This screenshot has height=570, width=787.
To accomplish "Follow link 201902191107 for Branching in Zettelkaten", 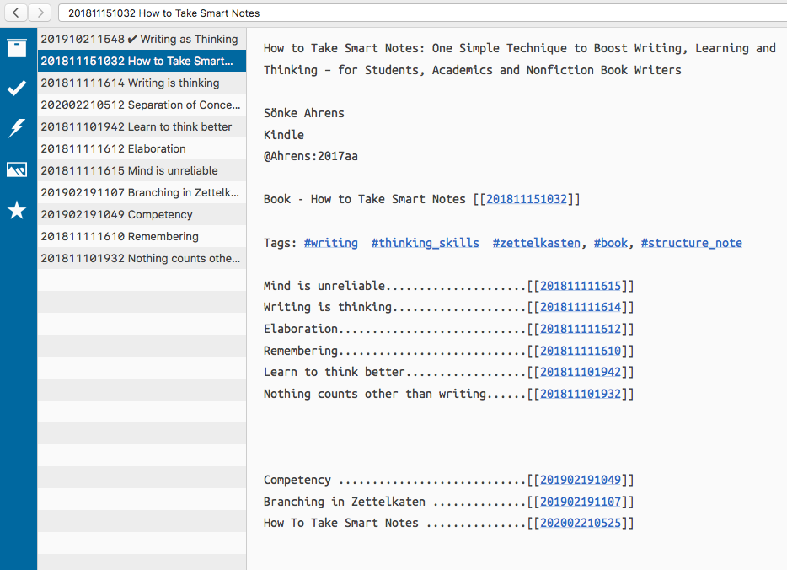I will click(x=581, y=502).
